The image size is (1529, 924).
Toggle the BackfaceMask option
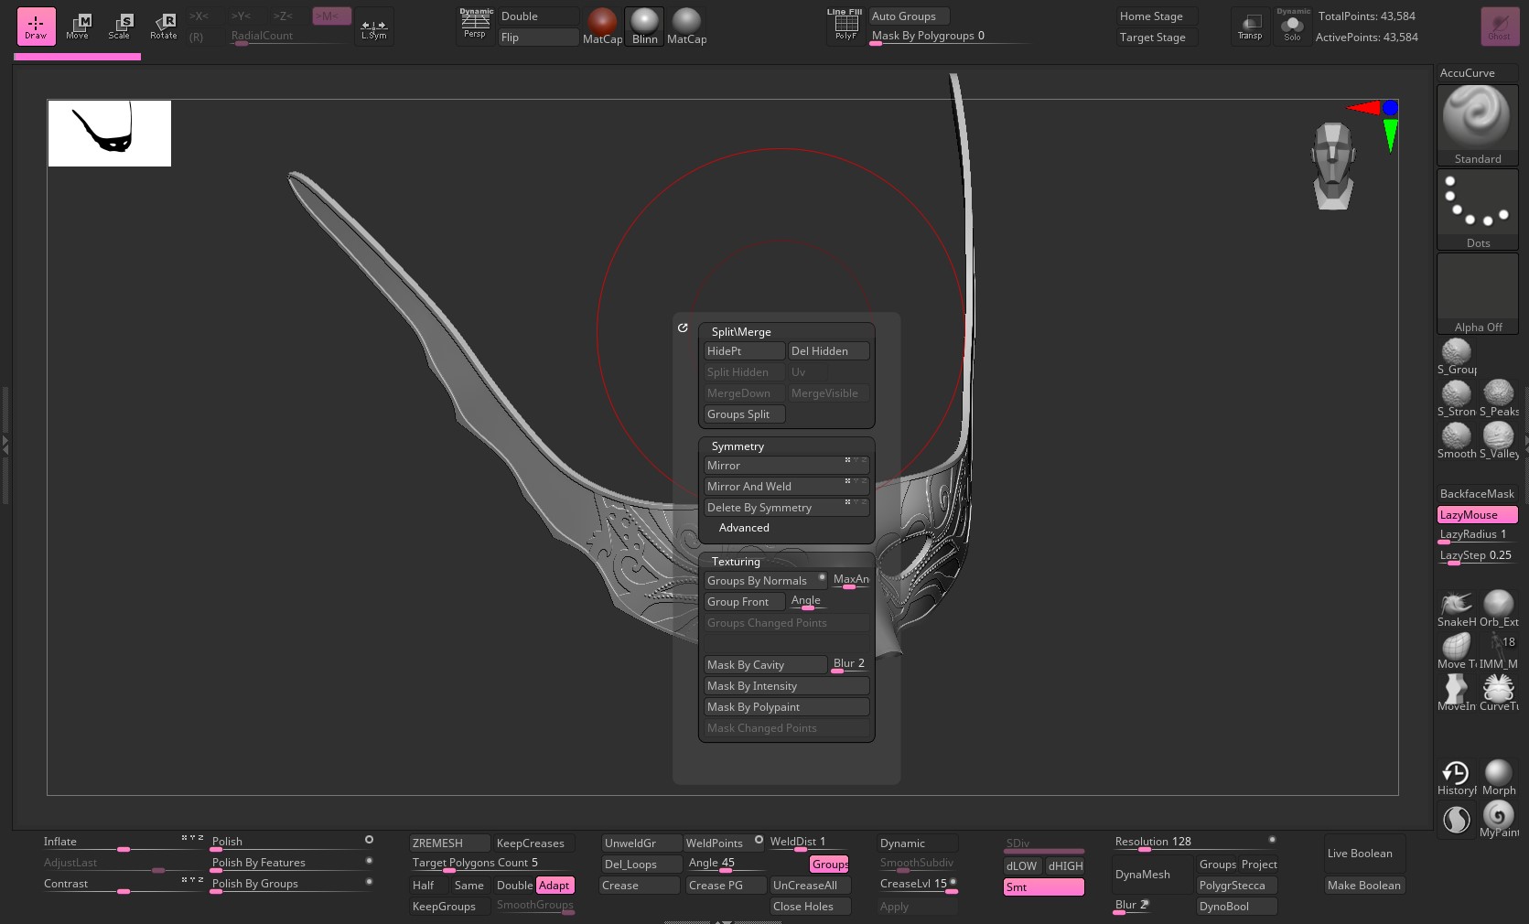(x=1477, y=494)
